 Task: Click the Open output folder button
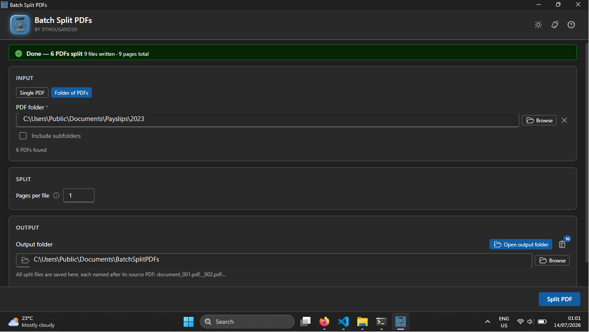521,244
